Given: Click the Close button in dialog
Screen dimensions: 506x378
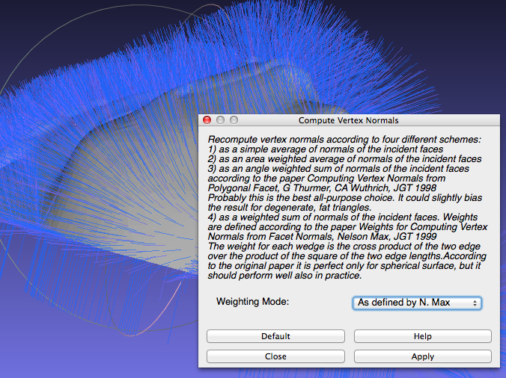Looking at the screenshot, I should [275, 356].
